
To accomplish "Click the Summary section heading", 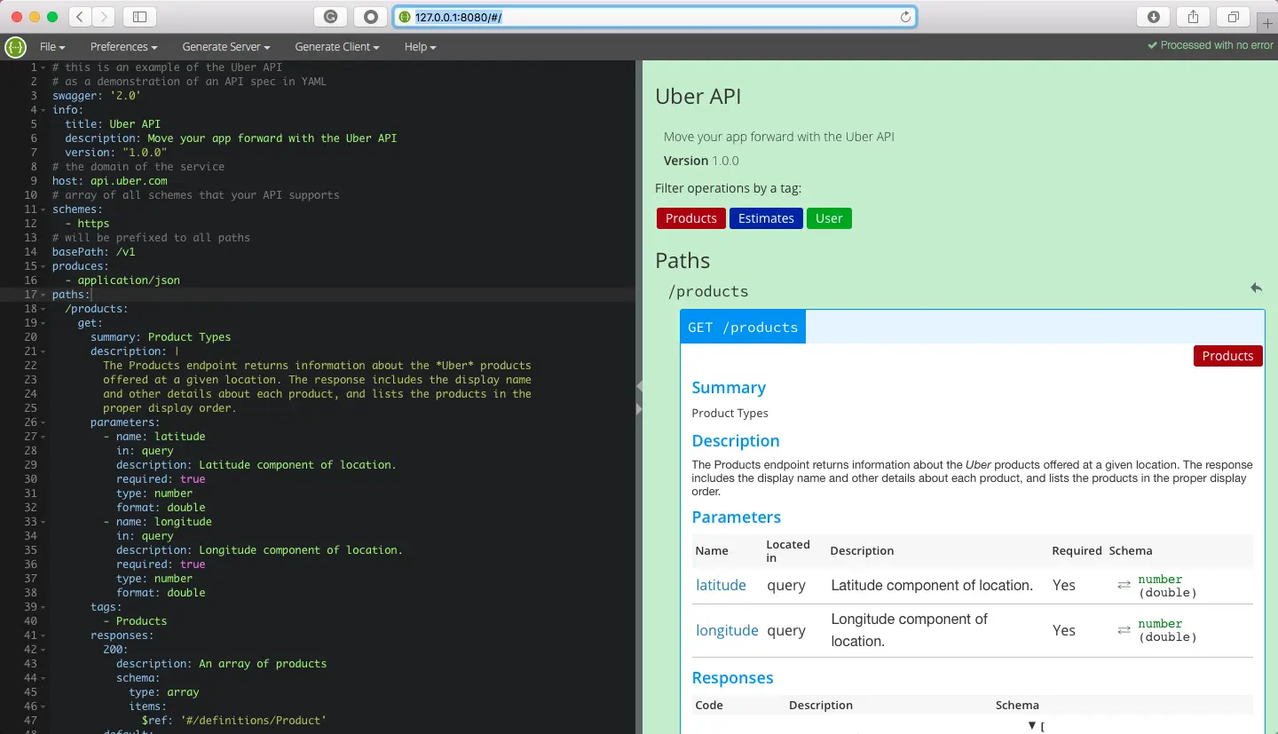I will (x=729, y=388).
